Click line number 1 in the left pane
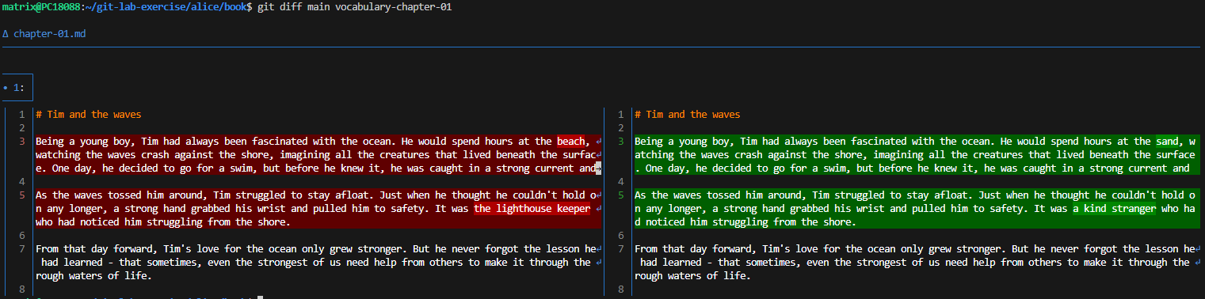Screen dimensions: 1205x299 23,115
